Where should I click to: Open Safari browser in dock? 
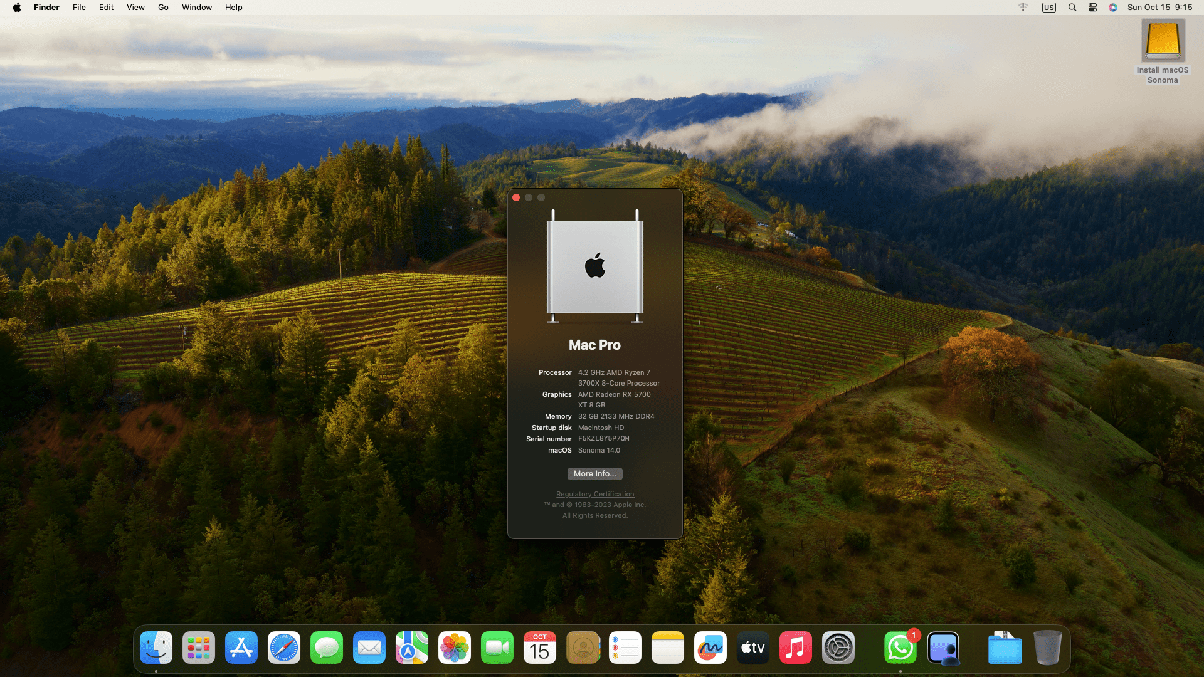click(x=284, y=648)
